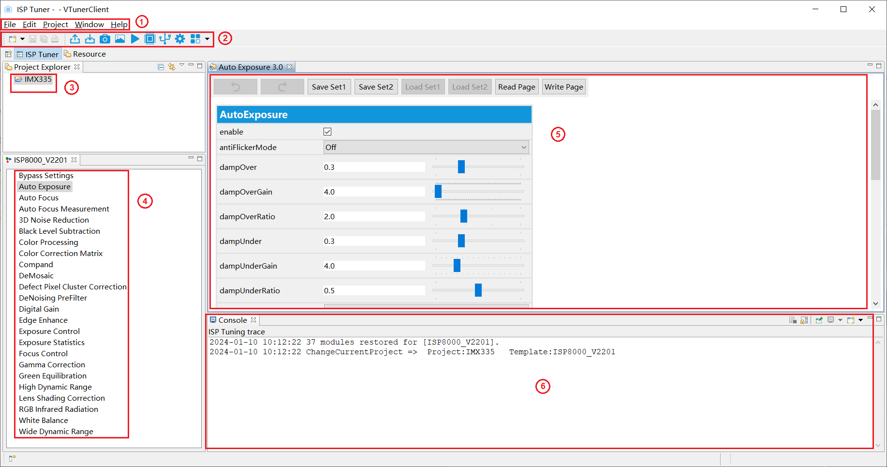Close the Project Explorer tab
The height and width of the screenshot is (467, 887).
[77, 67]
